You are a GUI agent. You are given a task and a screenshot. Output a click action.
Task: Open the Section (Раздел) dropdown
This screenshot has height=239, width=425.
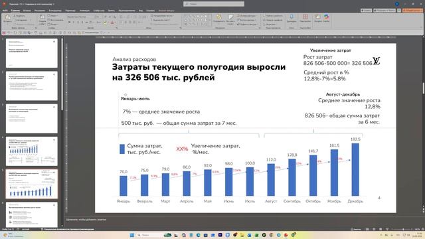(53, 24)
